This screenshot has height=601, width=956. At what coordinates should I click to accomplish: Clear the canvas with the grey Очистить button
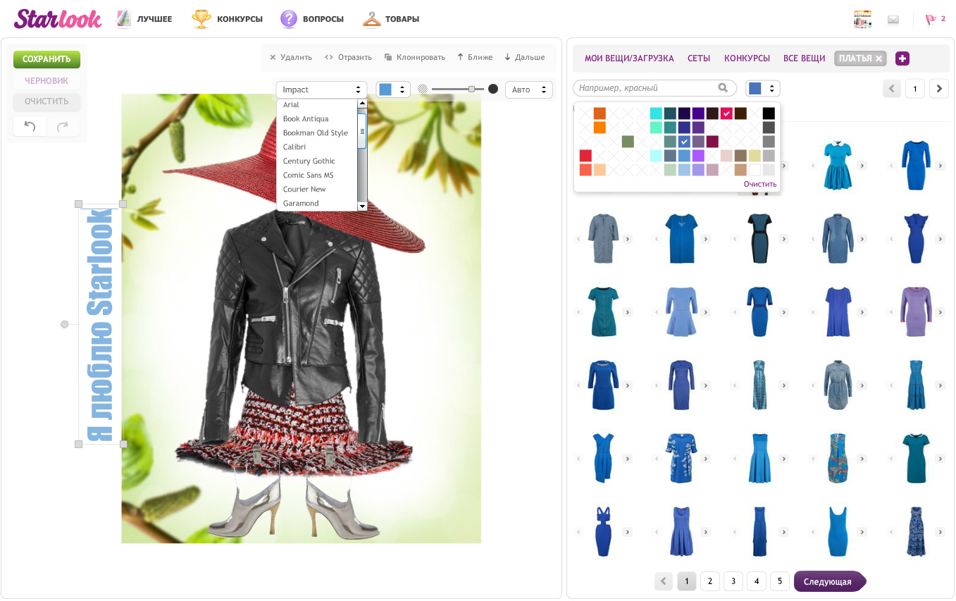[46, 101]
